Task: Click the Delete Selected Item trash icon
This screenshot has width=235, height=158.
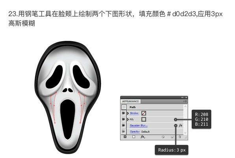Action: pyautogui.click(x=179, y=137)
